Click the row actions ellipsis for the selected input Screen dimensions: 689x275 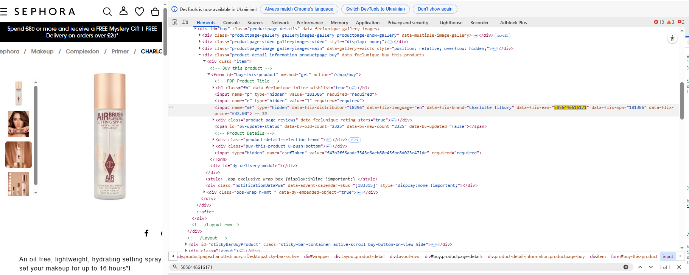click(171, 107)
